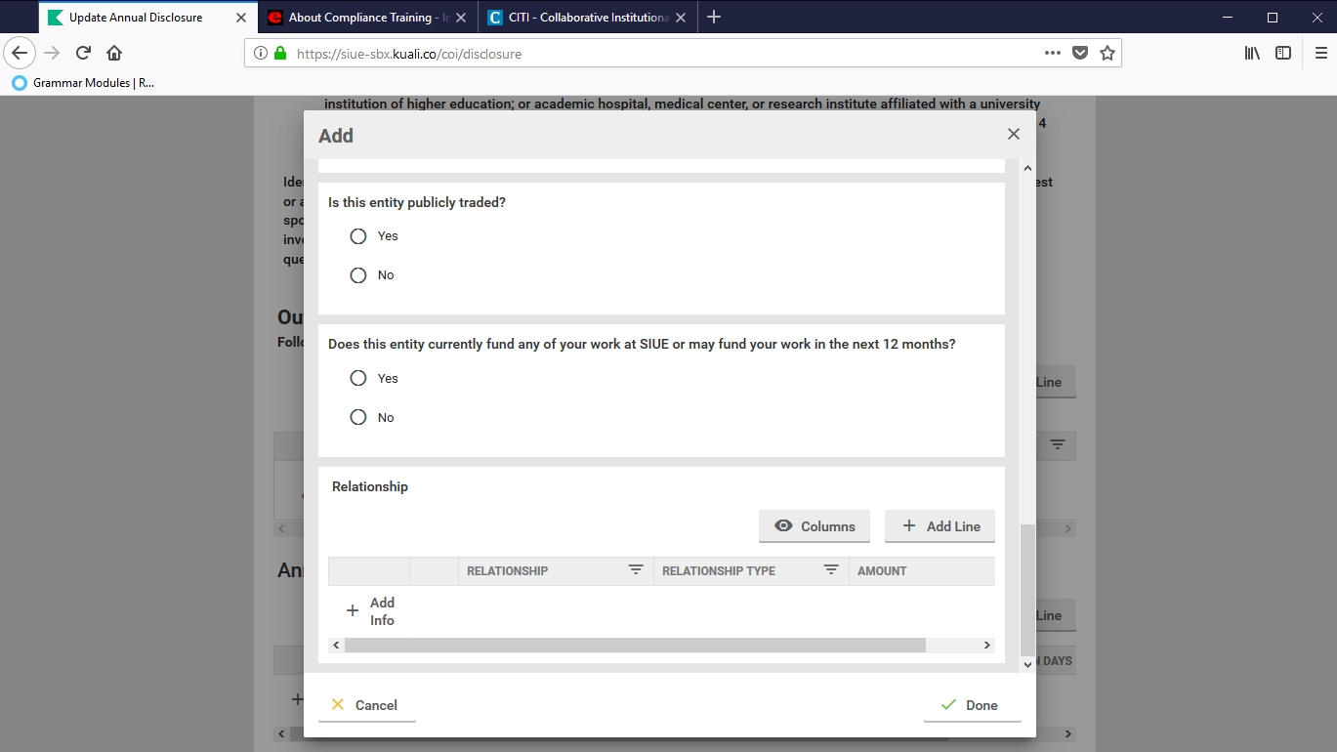Select No for publicly traded entity

[358, 275]
